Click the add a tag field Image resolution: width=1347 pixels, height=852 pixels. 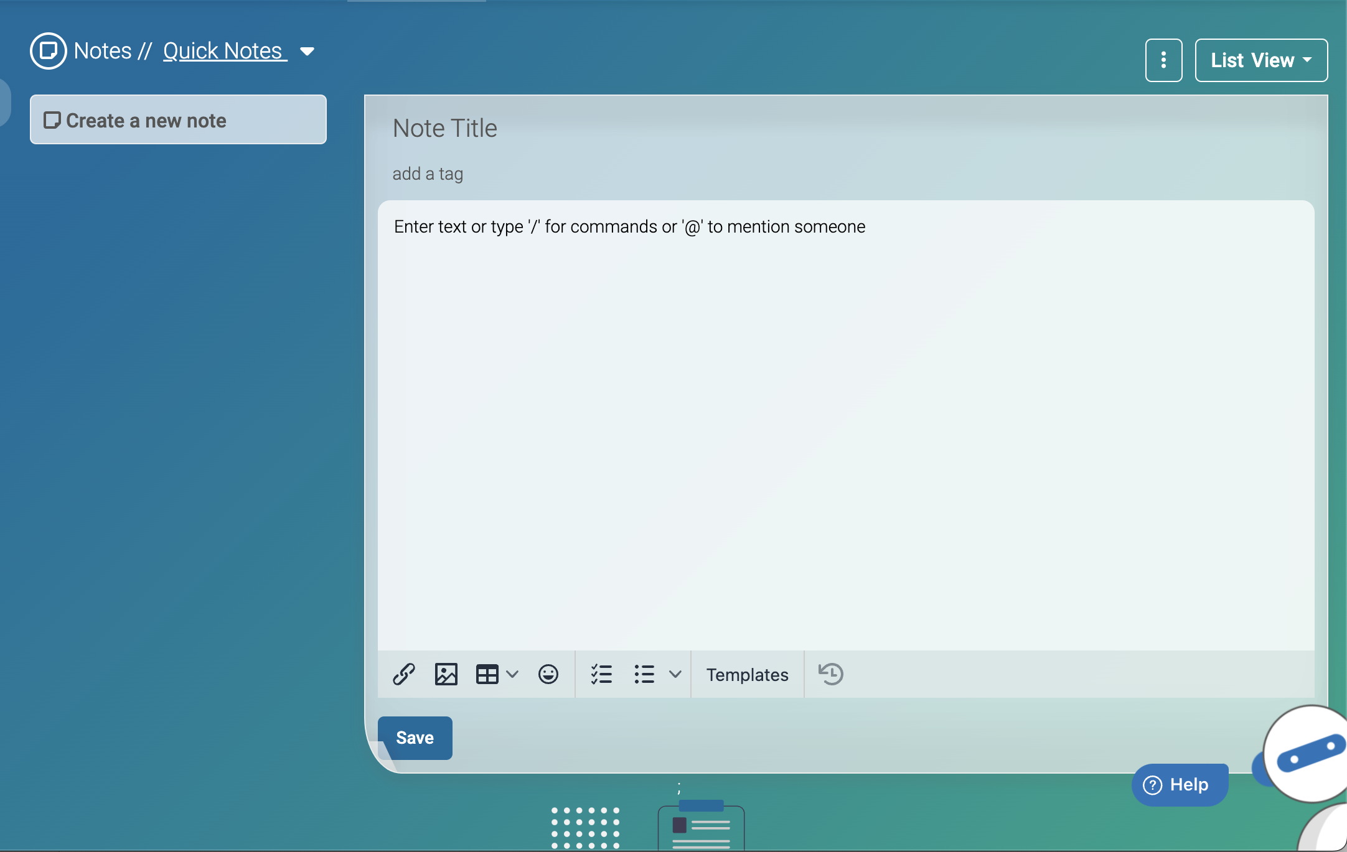428,175
